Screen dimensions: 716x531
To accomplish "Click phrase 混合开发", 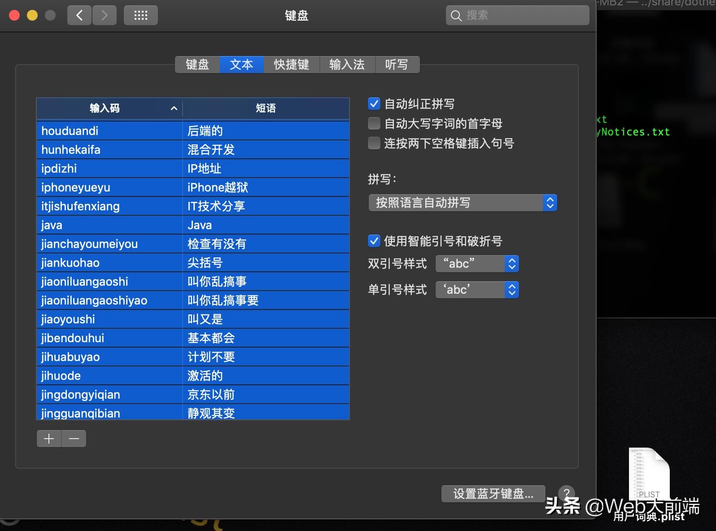I will 211,150.
